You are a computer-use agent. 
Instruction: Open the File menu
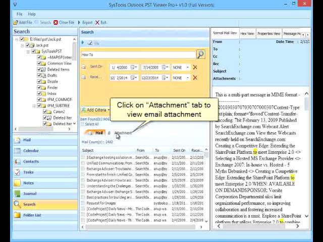(x=20, y=14)
